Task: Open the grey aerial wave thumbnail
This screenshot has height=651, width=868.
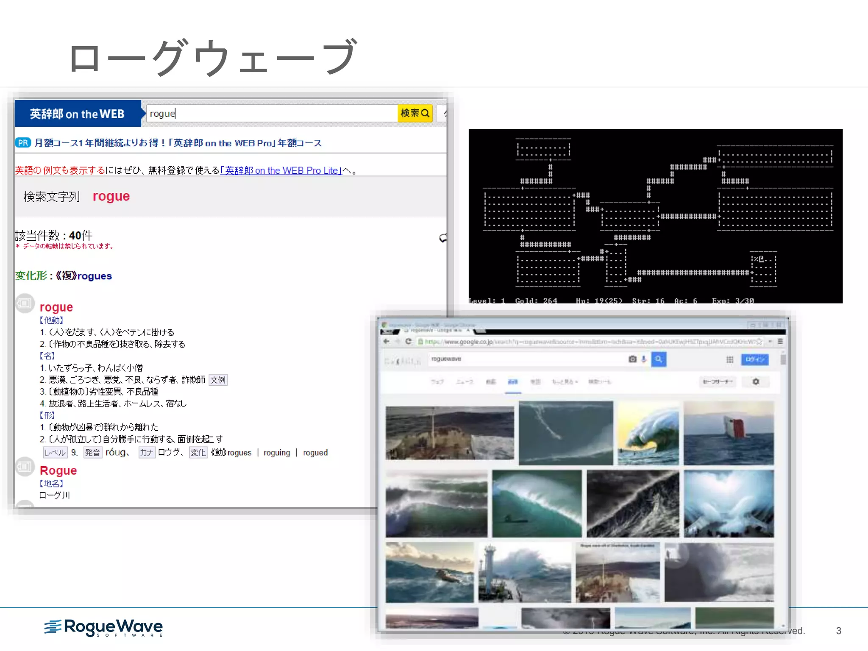Action: coord(566,433)
